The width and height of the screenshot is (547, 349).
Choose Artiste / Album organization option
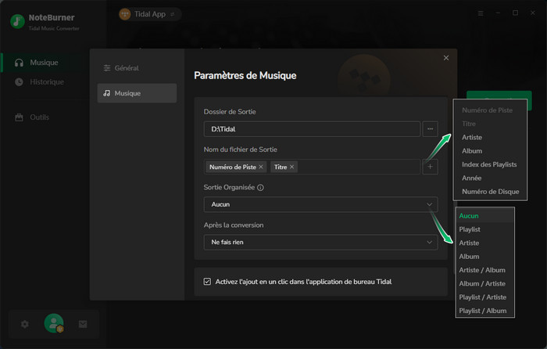[x=481, y=270]
